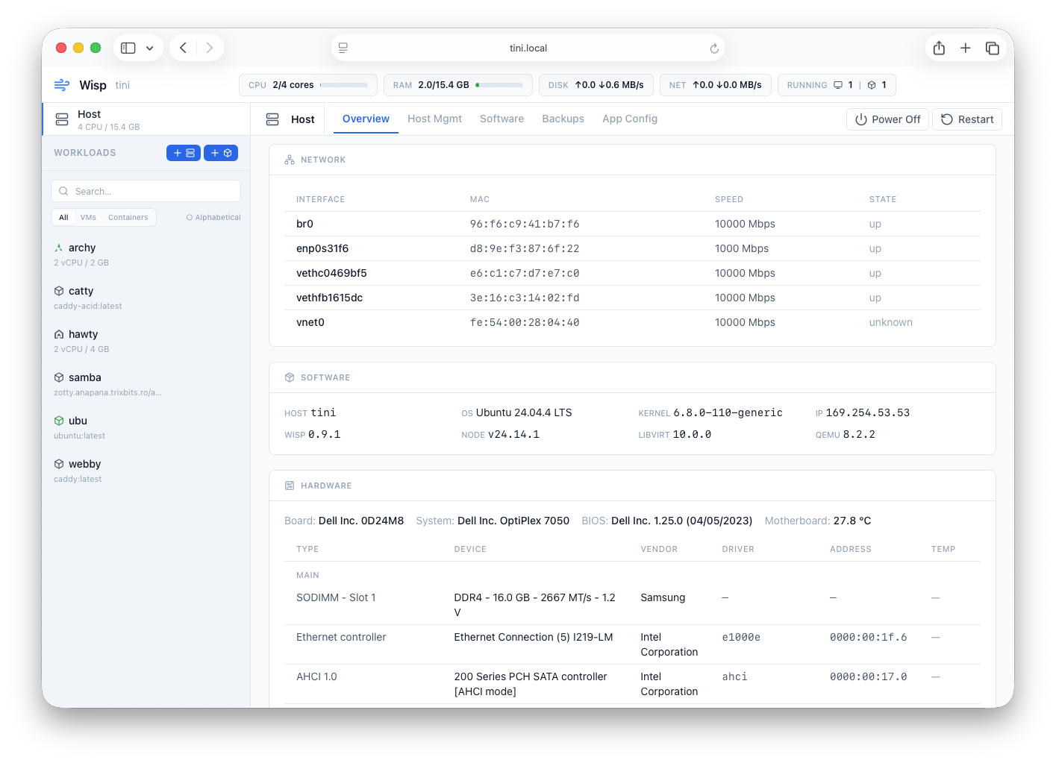This screenshot has width=1056, height=763.
Task: Filter workloads by All
Action: (63, 218)
